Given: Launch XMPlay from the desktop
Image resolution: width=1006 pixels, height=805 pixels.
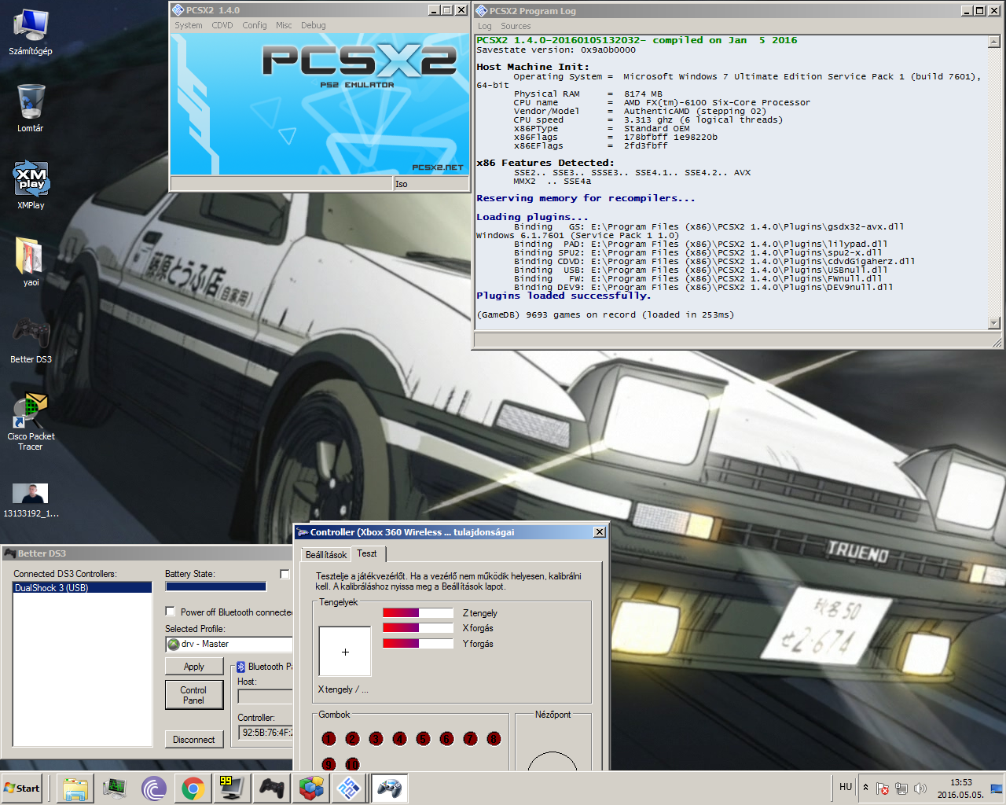Looking at the screenshot, I should click(31, 186).
